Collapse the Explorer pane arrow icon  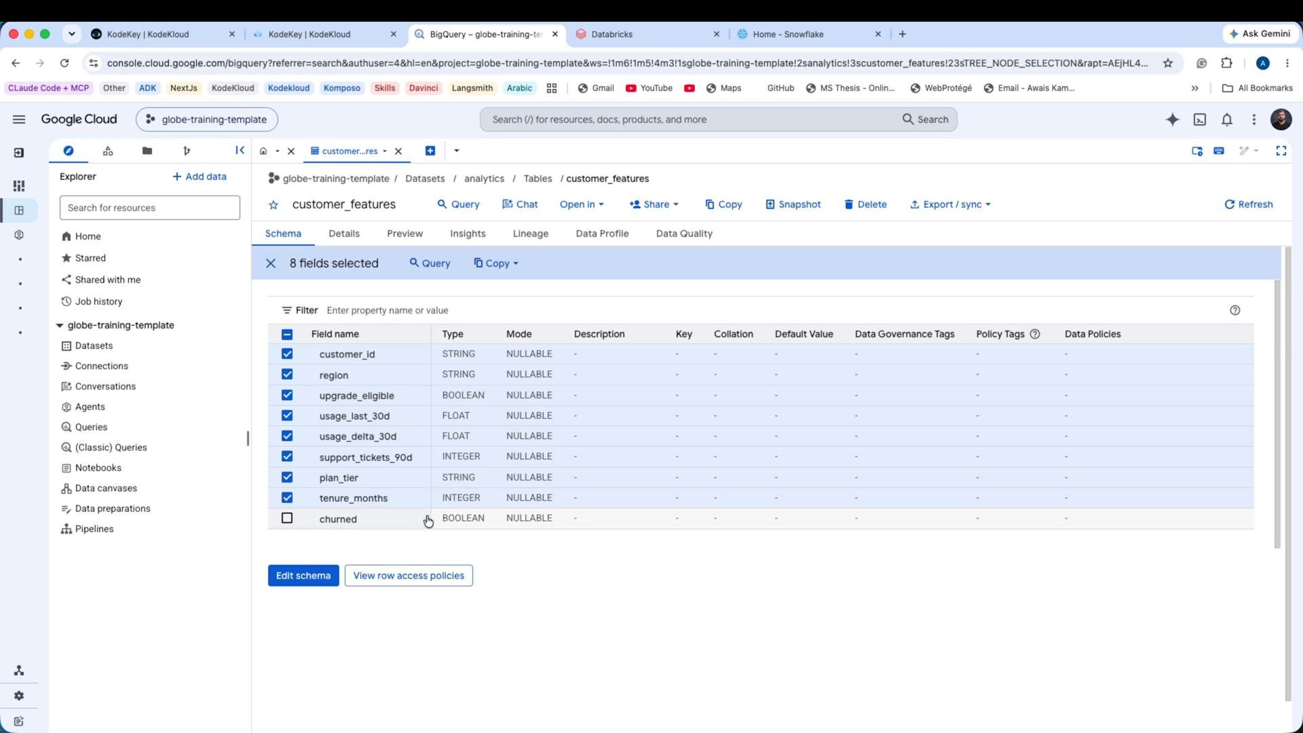[240, 150]
